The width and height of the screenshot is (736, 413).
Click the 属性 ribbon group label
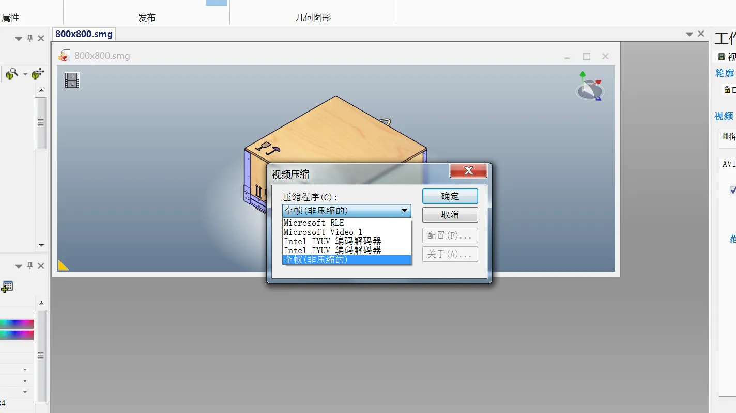[10, 18]
